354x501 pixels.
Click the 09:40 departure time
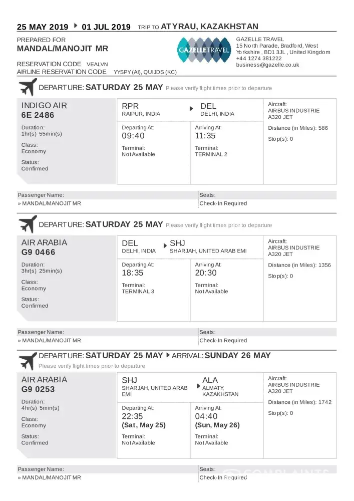[133, 136]
